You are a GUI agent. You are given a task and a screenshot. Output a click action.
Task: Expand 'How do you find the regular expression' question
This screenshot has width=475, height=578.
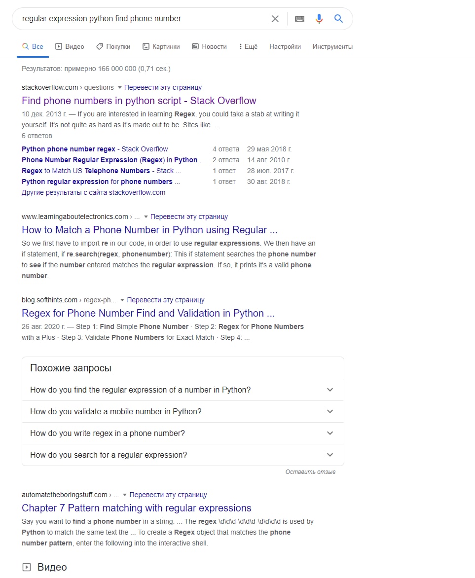pyautogui.click(x=183, y=390)
